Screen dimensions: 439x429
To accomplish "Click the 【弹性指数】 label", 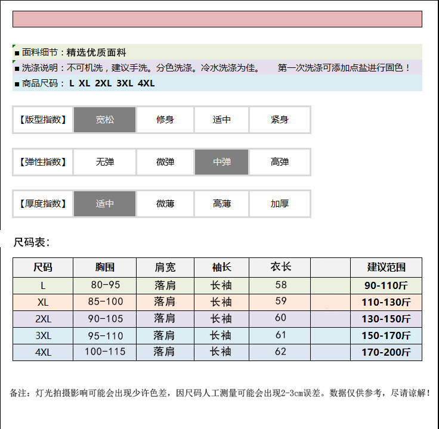I will [43, 162].
